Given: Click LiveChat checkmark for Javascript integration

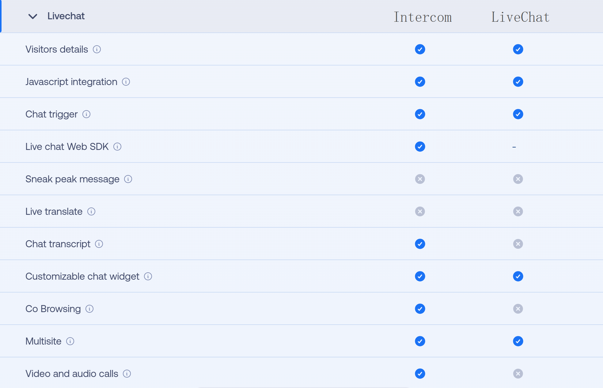Looking at the screenshot, I should (518, 82).
